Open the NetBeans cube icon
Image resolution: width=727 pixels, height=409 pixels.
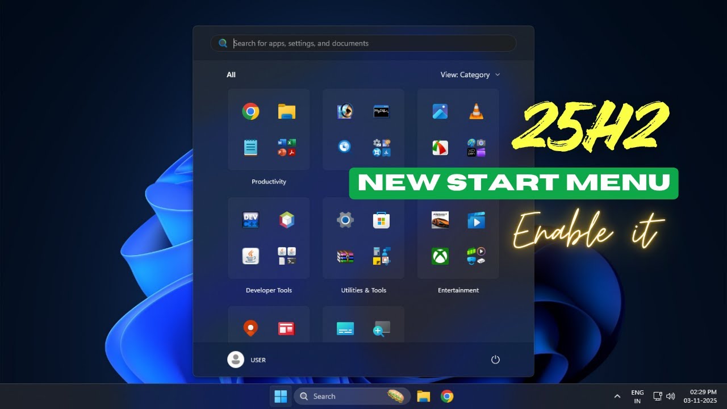click(x=287, y=220)
